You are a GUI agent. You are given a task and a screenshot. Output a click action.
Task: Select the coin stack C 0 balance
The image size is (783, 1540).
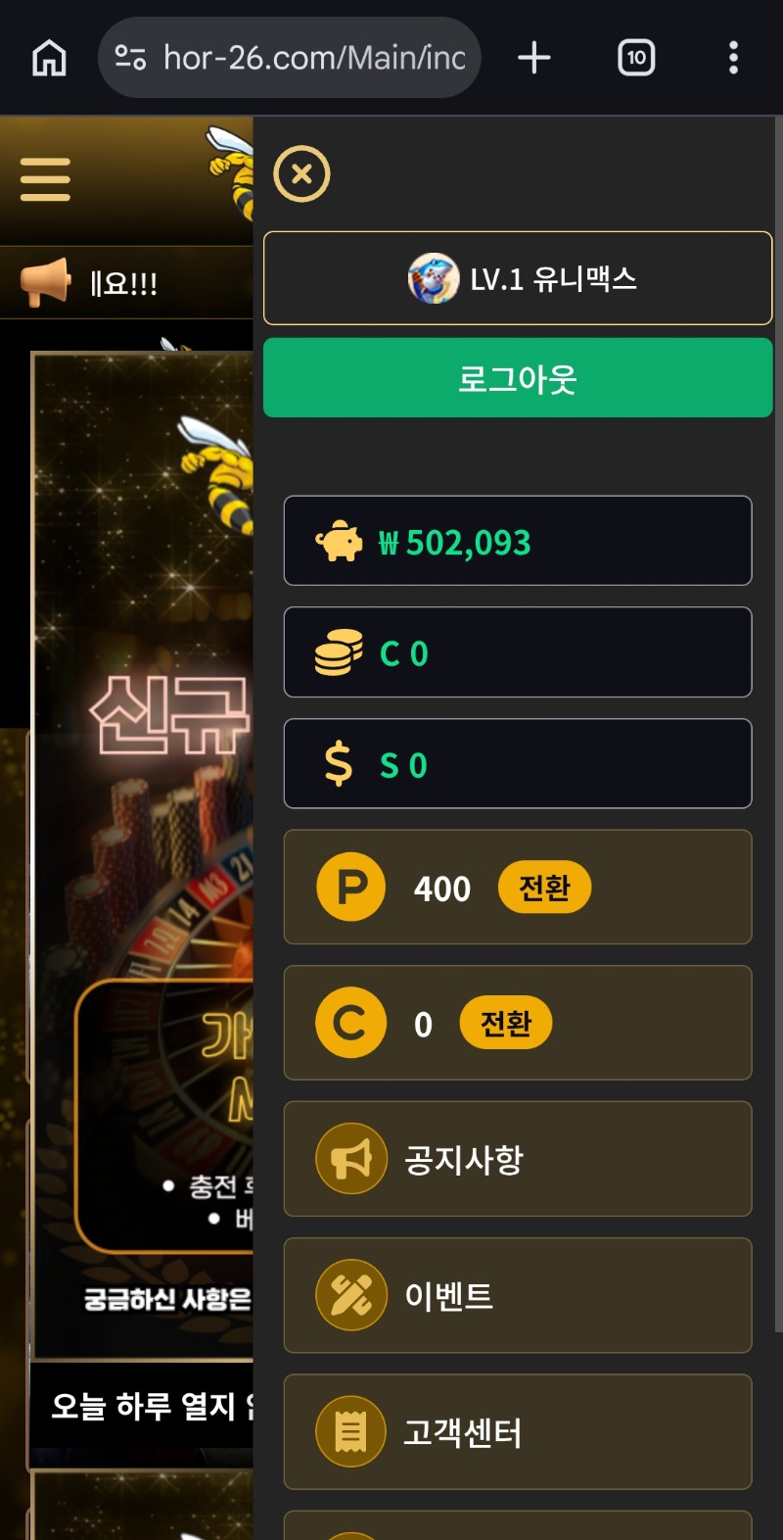(x=518, y=652)
